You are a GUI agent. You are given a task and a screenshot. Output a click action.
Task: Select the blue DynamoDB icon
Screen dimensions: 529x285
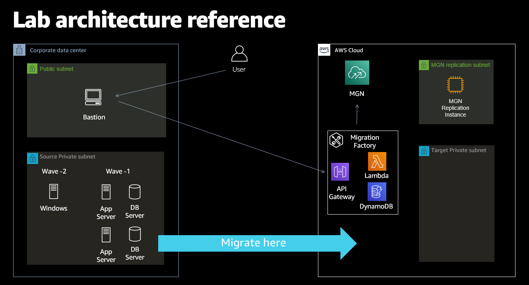377,192
